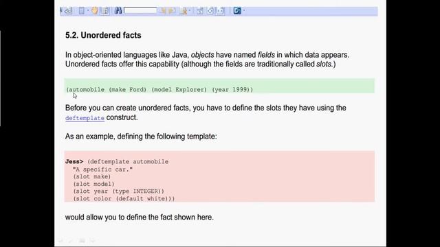
Task: Open dropdown beside blue swirl icon
Action: click(x=244, y=11)
